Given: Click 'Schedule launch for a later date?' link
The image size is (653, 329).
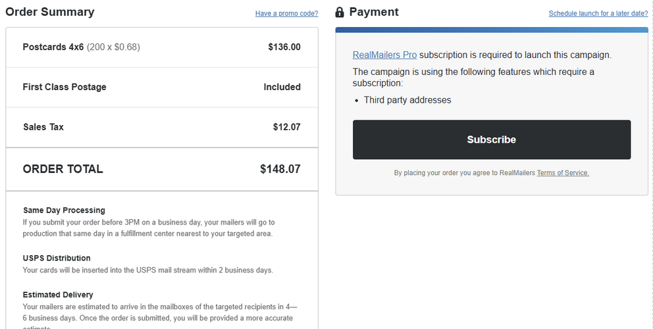Looking at the screenshot, I should pyautogui.click(x=598, y=13).
